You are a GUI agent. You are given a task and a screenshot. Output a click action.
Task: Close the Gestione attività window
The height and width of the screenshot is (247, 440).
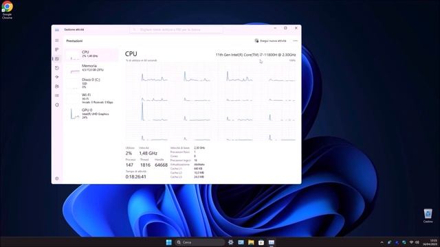point(296,28)
